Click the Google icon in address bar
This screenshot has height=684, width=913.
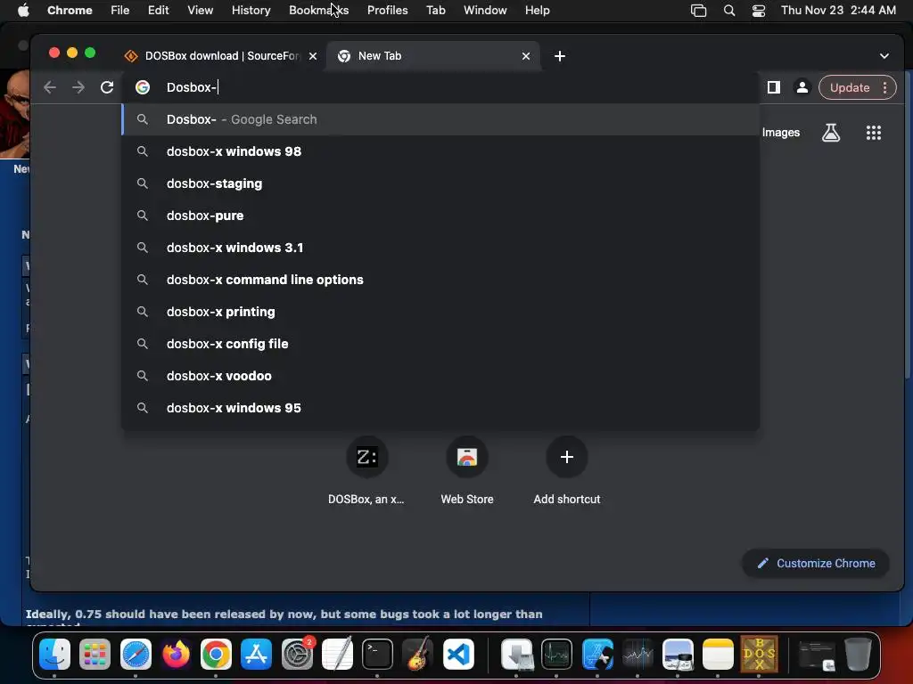click(143, 87)
